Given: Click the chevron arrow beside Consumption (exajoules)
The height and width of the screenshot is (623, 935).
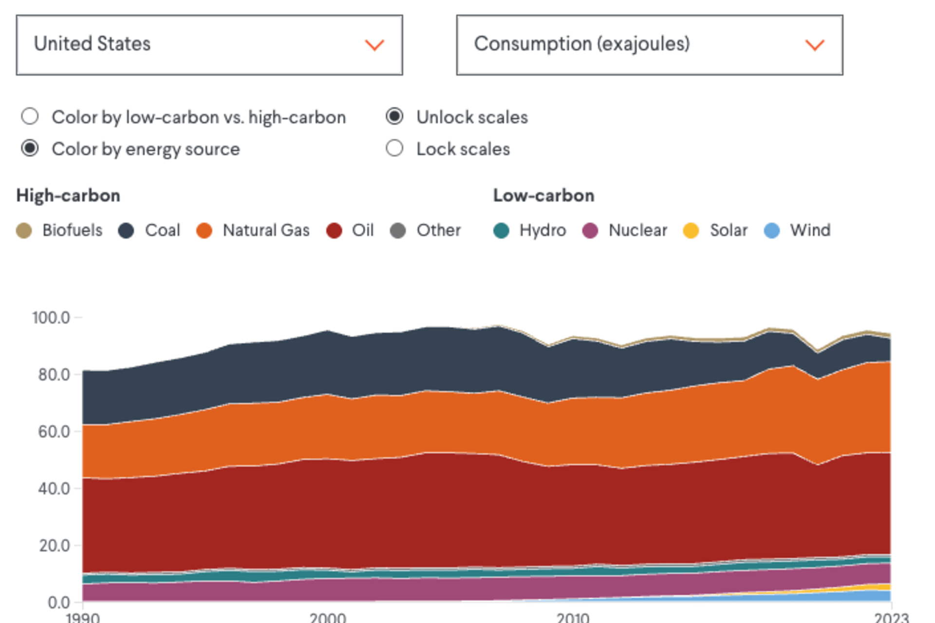Looking at the screenshot, I should [x=814, y=45].
